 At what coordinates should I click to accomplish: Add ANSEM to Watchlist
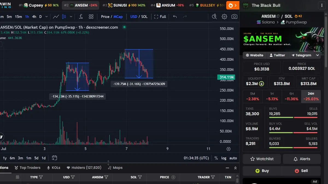(262, 159)
